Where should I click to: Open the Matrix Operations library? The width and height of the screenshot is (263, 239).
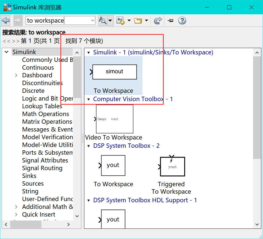[x=47, y=122]
